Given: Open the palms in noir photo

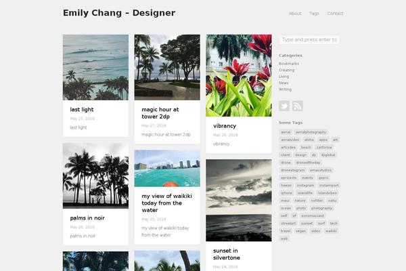Looking at the screenshot, I should click(95, 176).
